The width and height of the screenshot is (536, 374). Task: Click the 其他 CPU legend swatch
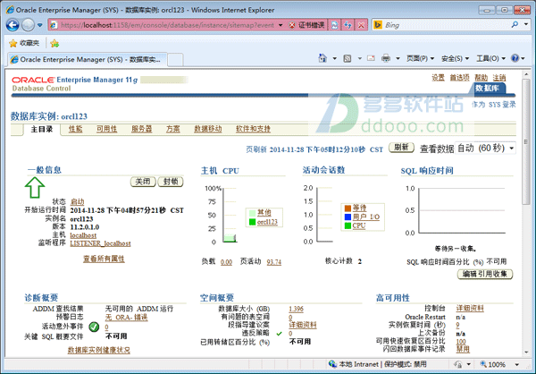(252, 213)
